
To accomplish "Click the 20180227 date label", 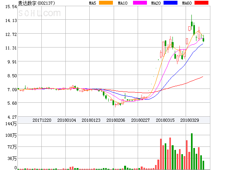I will tap(140, 120).
